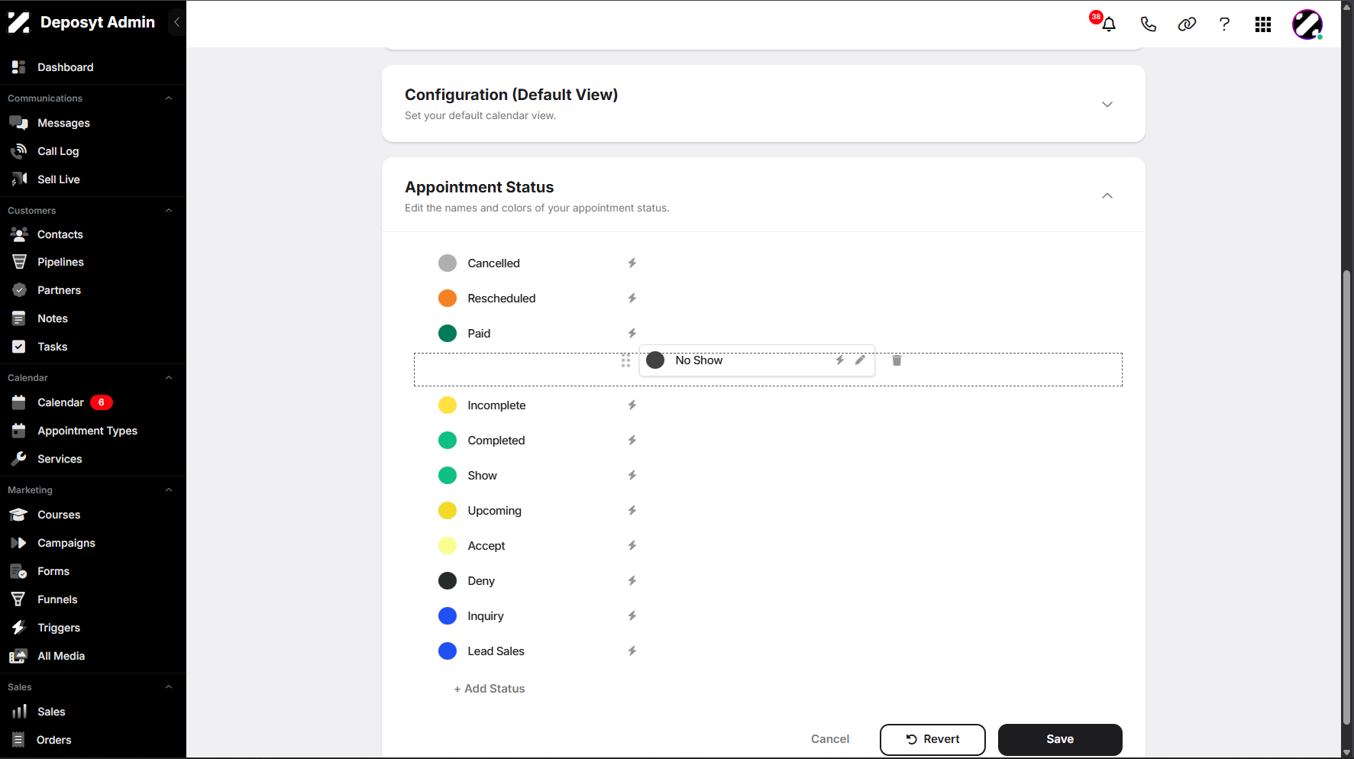The height and width of the screenshot is (759, 1354).
Task: Click the lightning icon next to Upcoming
Action: click(632, 511)
